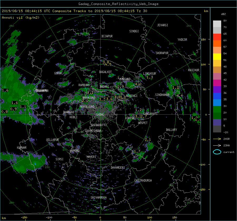Image resolution: width=237 pixels, height=221 pixels.
Task: Click the dBZ legend heading
Action: (223, 14)
